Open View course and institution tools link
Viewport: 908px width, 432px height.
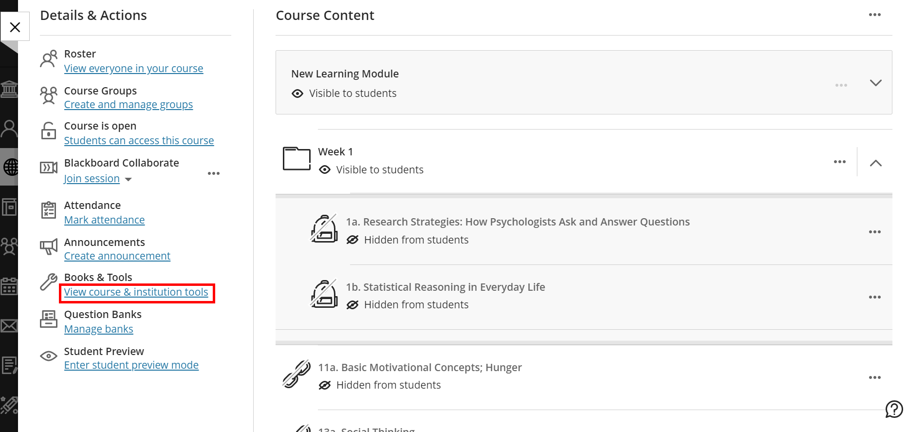click(136, 292)
